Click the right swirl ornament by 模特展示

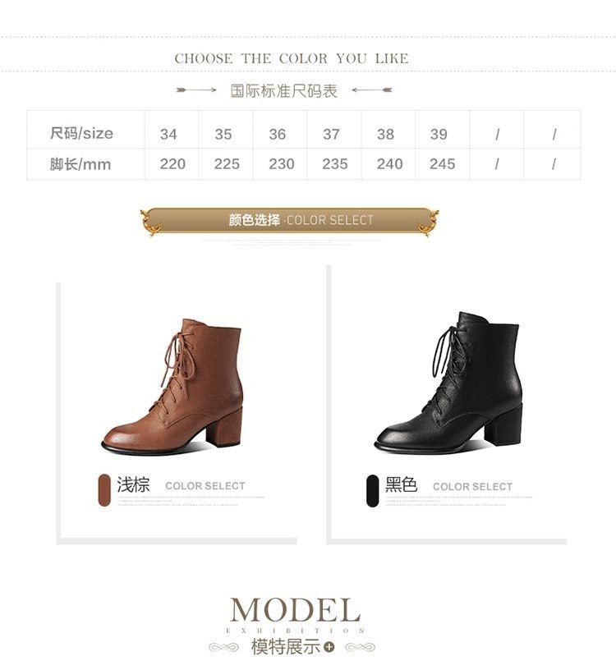tap(361, 647)
